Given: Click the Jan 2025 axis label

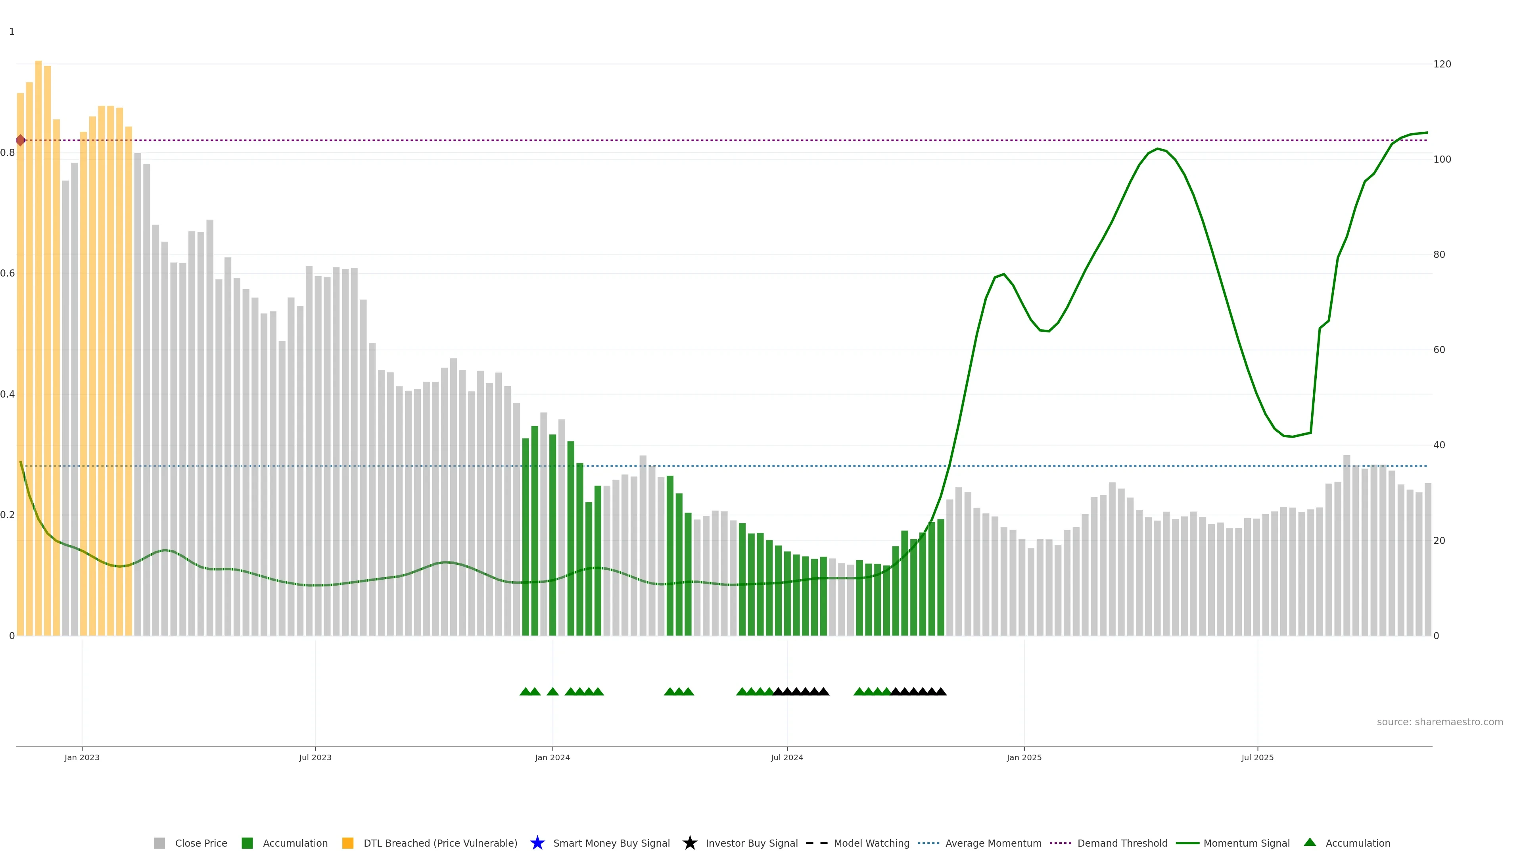Looking at the screenshot, I should click(1024, 758).
